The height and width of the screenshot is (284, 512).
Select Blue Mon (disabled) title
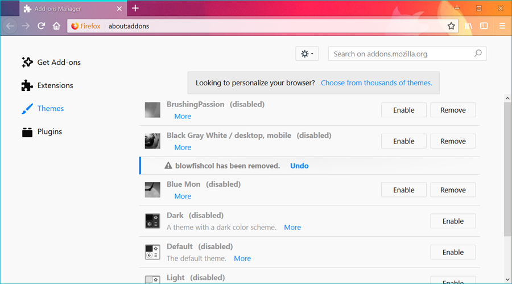(204, 184)
